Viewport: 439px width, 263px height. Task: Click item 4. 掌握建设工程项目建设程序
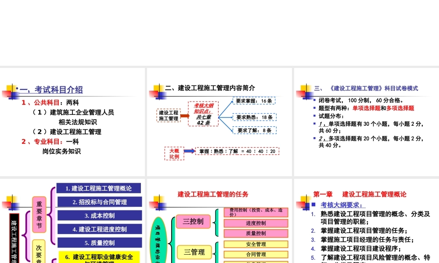coord(356,249)
